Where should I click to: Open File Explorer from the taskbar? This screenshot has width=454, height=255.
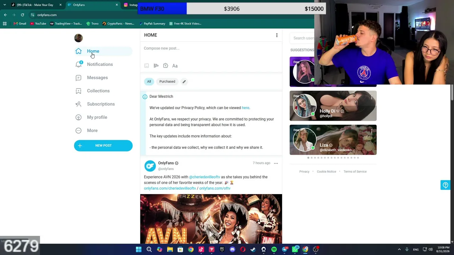(x=170, y=249)
